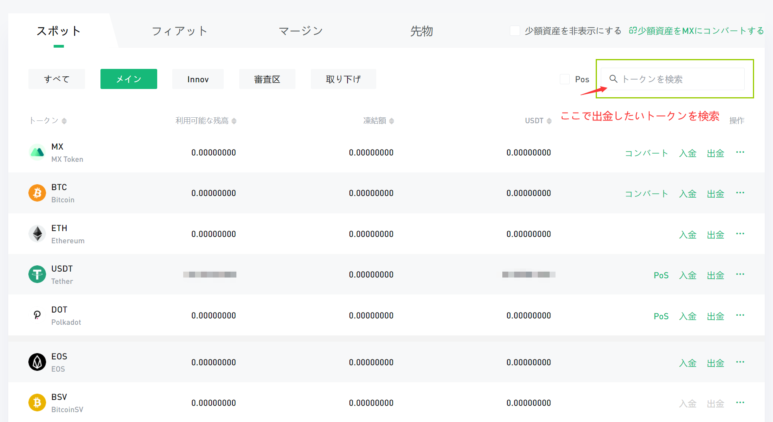Click the Polkadot DOT icon
773x422 pixels.
pos(37,315)
